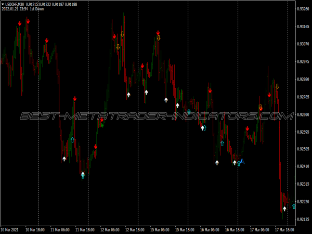Click the red down arrow overlapping orange on 17 Mar 06:00
The width and height of the screenshot is (312, 234).
(x=261, y=109)
